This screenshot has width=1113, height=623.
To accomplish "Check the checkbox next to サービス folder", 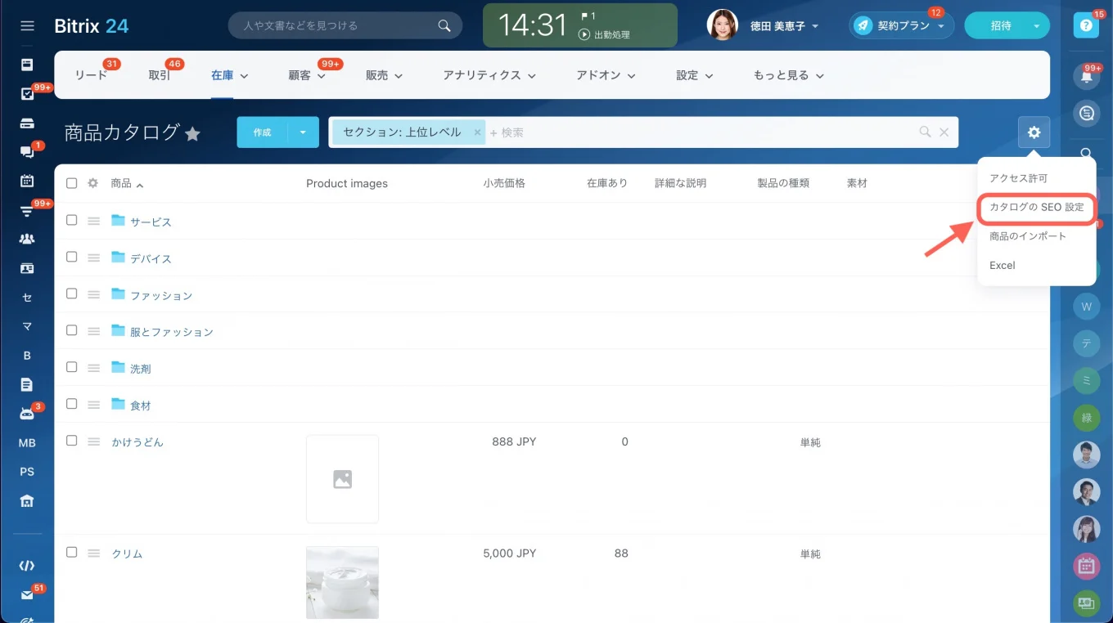I will [71, 221].
